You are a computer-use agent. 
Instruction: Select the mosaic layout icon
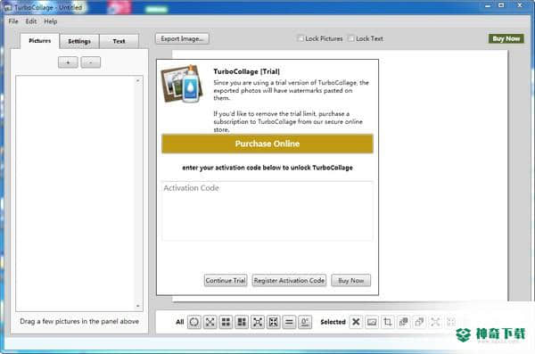[x=242, y=322]
